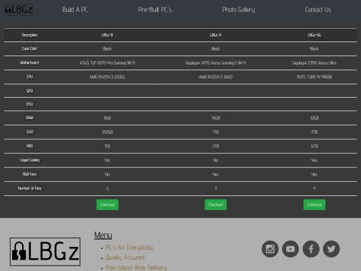This screenshot has height=271, width=361.
Task: Click the Number of Fans row label
Action: point(29,188)
